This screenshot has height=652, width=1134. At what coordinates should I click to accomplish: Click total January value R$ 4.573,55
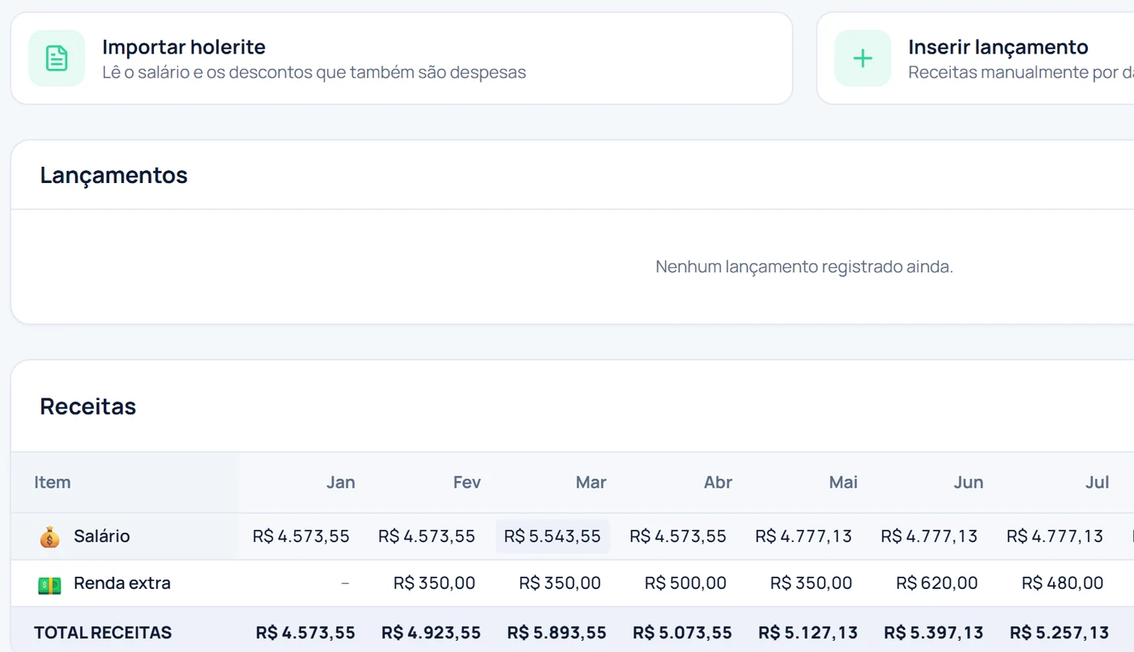[305, 633]
